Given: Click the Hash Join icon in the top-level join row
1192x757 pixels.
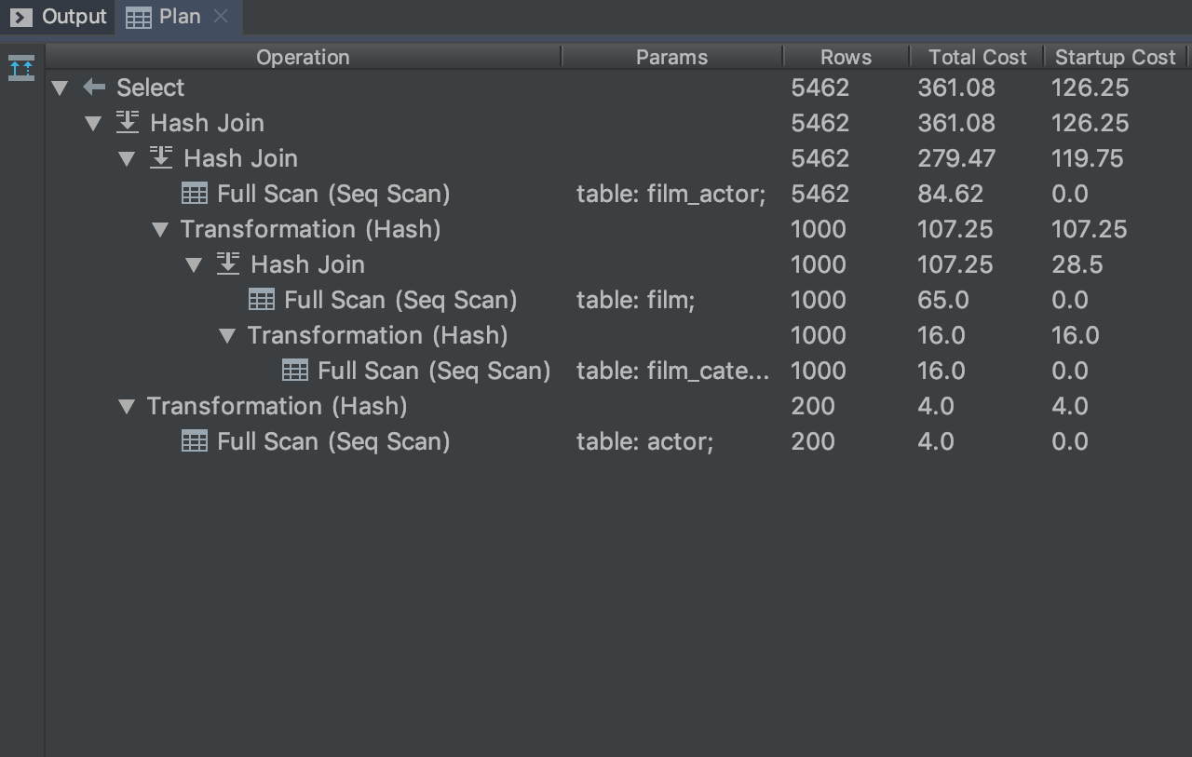Looking at the screenshot, I should (128, 123).
